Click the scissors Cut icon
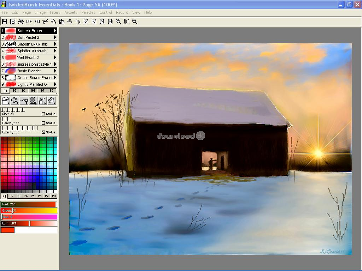 coord(45,22)
